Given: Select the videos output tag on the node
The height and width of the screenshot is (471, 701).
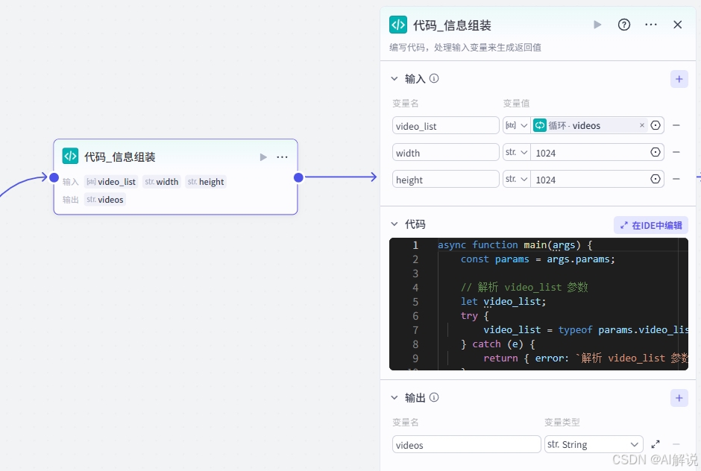Looking at the screenshot, I should tap(105, 199).
